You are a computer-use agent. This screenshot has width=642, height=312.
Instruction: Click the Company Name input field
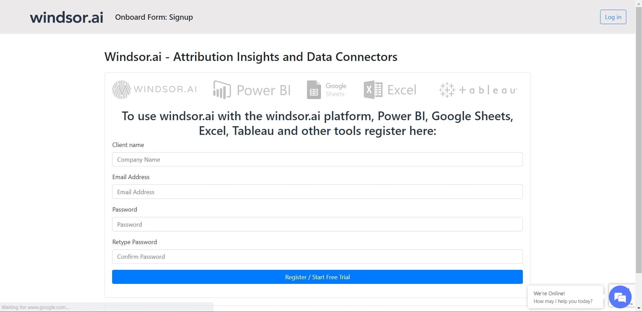click(317, 159)
